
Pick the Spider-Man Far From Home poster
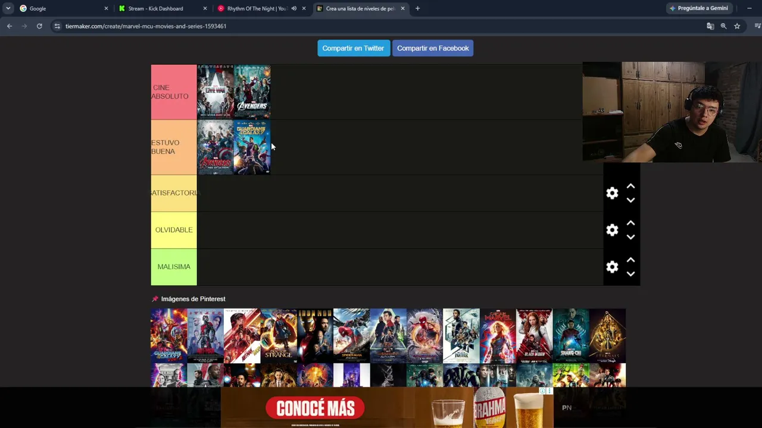point(388,336)
